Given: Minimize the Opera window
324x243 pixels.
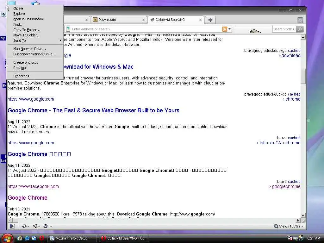Looking at the screenshot, I should (282, 10).
